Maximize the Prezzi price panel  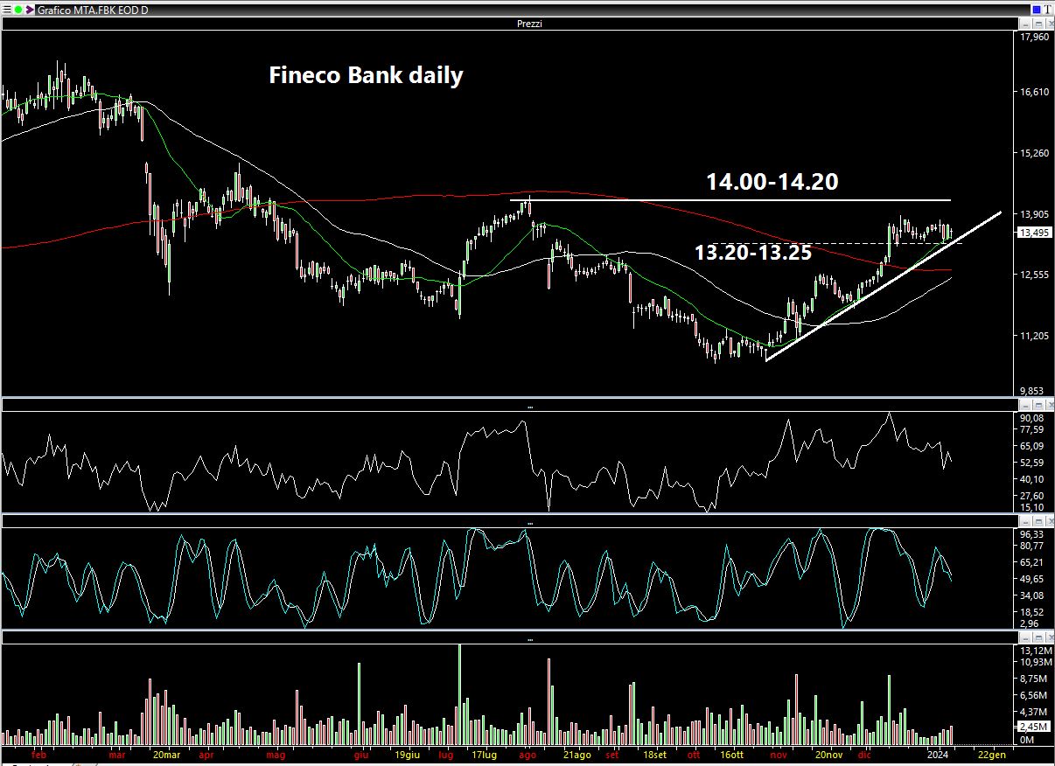(x=1037, y=24)
